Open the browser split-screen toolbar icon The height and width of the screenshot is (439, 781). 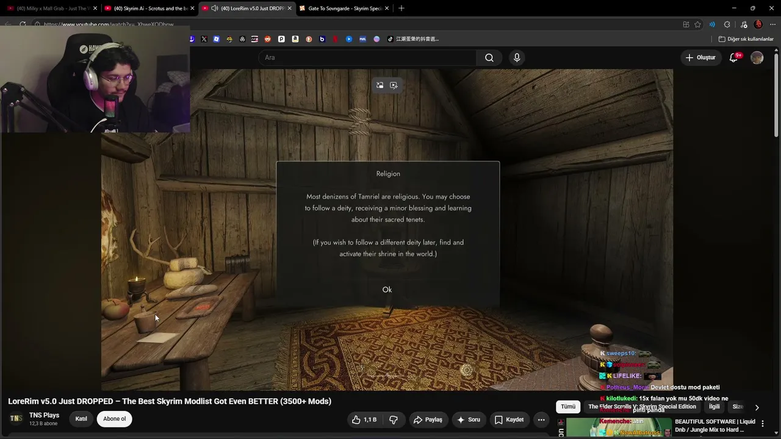click(686, 24)
